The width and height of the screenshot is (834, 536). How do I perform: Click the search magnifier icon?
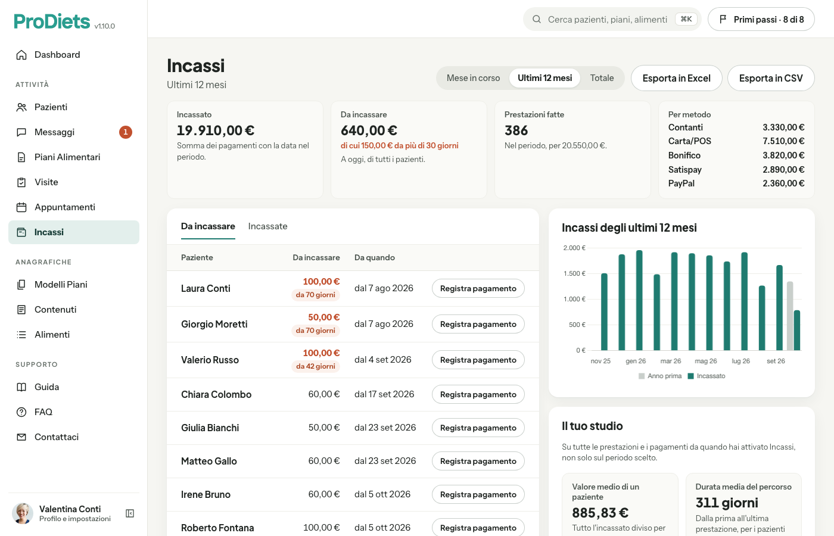click(537, 19)
